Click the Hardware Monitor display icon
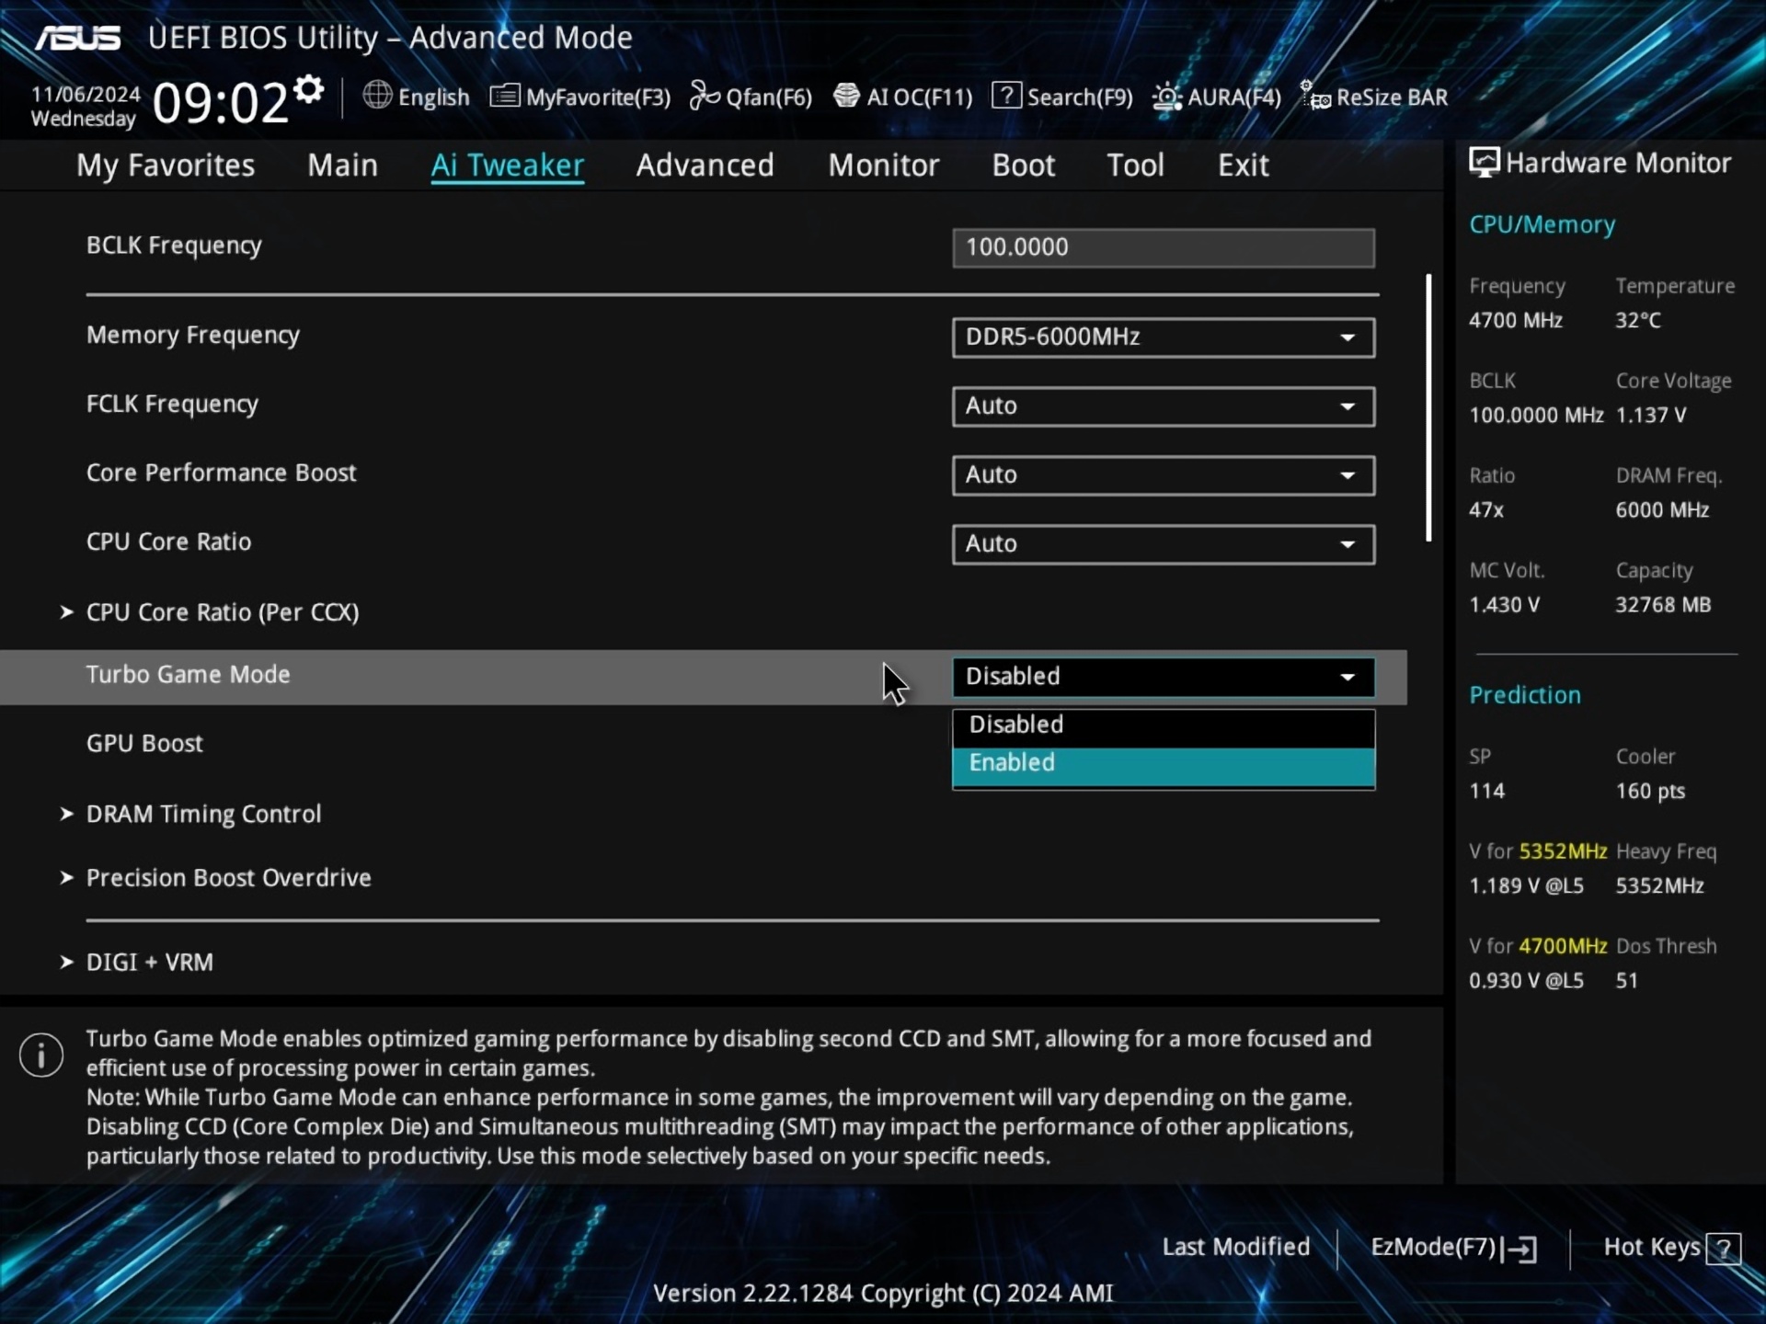Image resolution: width=1766 pixels, height=1324 pixels. coord(1484,163)
